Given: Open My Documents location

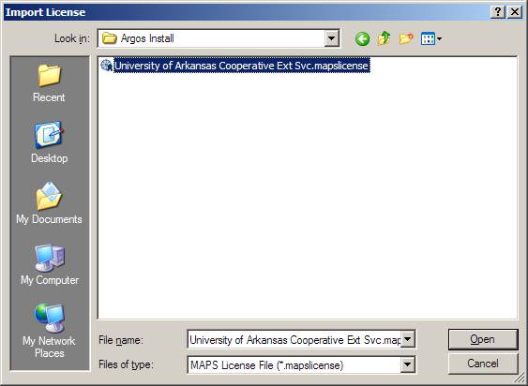Looking at the screenshot, I should point(49,203).
